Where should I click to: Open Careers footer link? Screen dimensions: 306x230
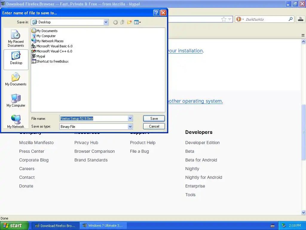click(x=27, y=169)
